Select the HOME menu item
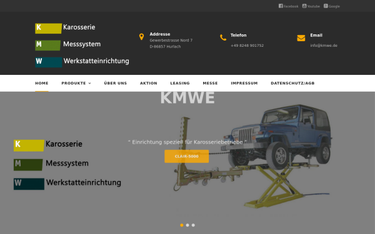375x234 pixels. (42, 83)
